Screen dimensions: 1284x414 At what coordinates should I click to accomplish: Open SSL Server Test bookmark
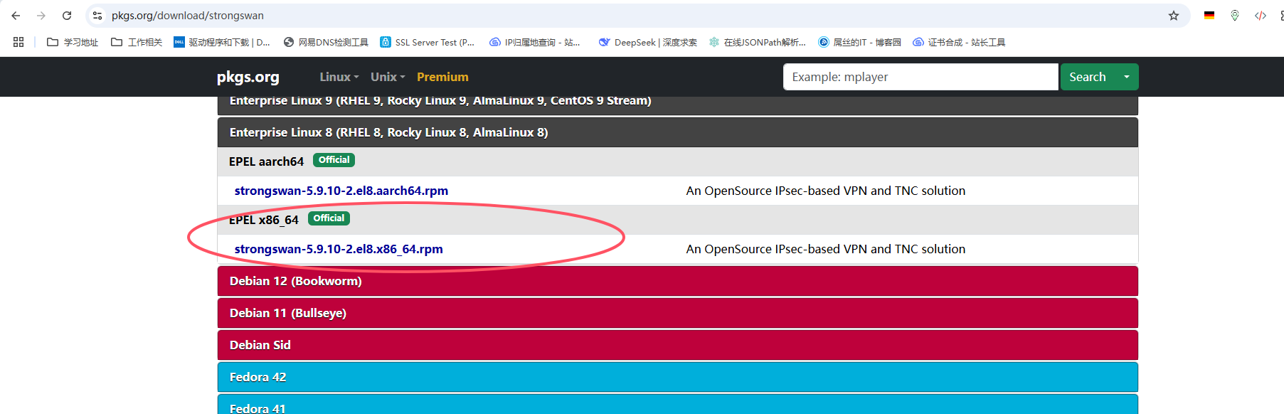point(428,43)
